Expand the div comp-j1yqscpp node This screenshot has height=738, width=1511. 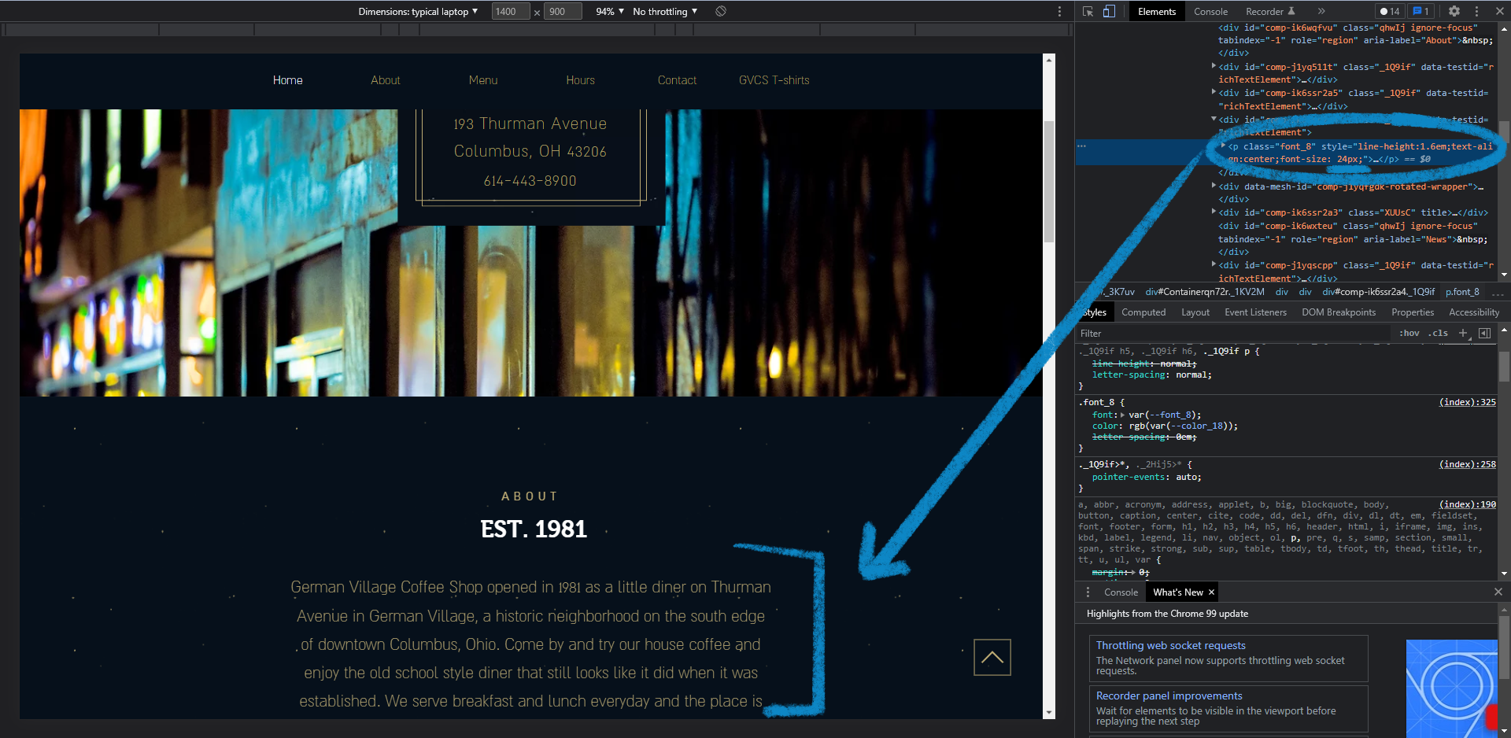[x=1214, y=264]
